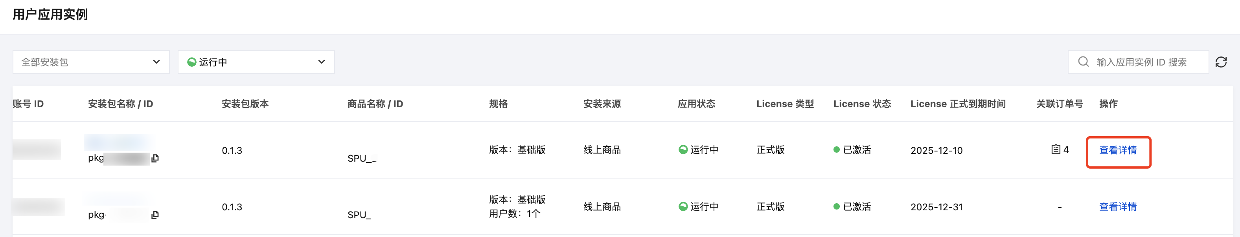Focus the 输入应用实例 ID 搜索 field
Viewport: 1240px width, 237px height.
1146,62
